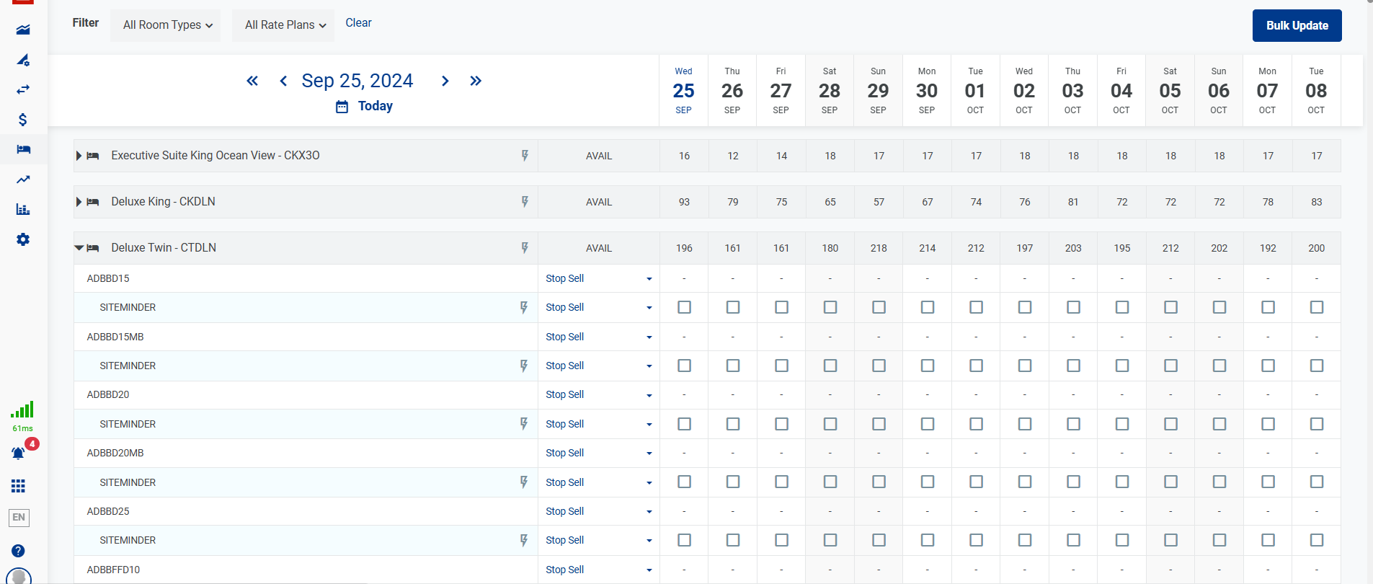The height and width of the screenshot is (584, 1373).
Task: Jump forward with the double right arrow
Action: (476, 81)
